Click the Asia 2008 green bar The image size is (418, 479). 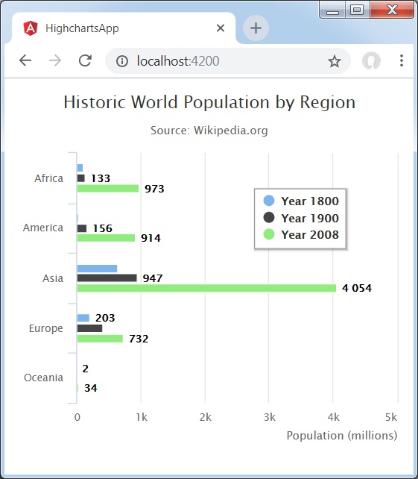(206, 288)
